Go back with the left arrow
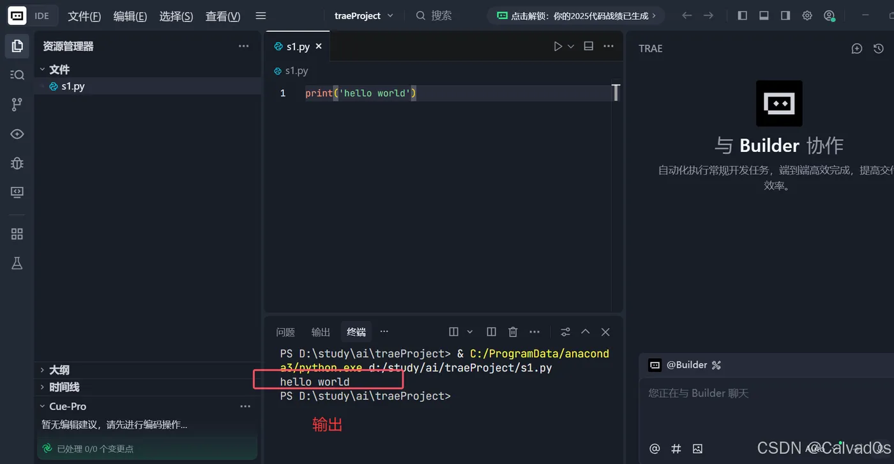The height and width of the screenshot is (464, 894). pos(687,15)
